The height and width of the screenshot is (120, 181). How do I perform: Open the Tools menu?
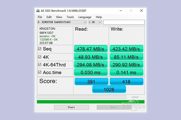[70, 17]
